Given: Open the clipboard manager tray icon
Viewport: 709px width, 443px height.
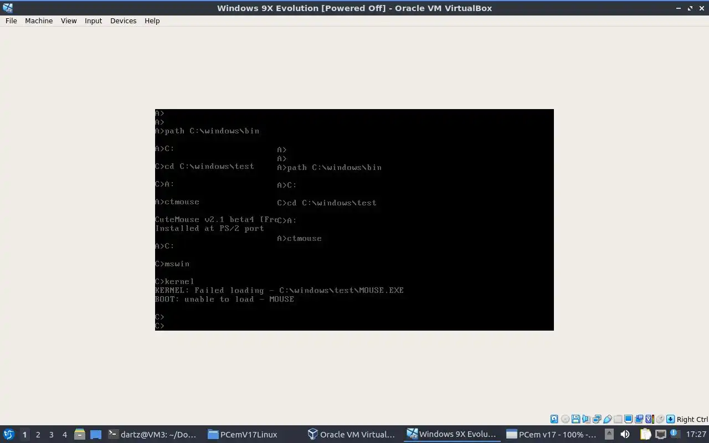Looking at the screenshot, I should 645,434.
